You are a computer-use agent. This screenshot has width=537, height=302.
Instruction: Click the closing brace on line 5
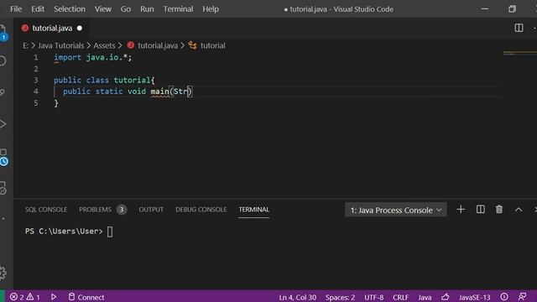click(56, 103)
